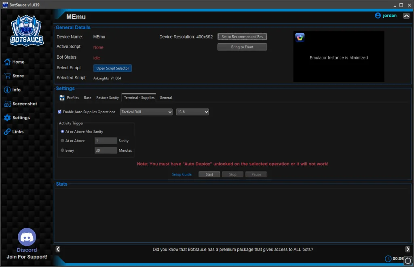Select the Every minutes radio option
This screenshot has height=267, width=414.
click(62, 150)
